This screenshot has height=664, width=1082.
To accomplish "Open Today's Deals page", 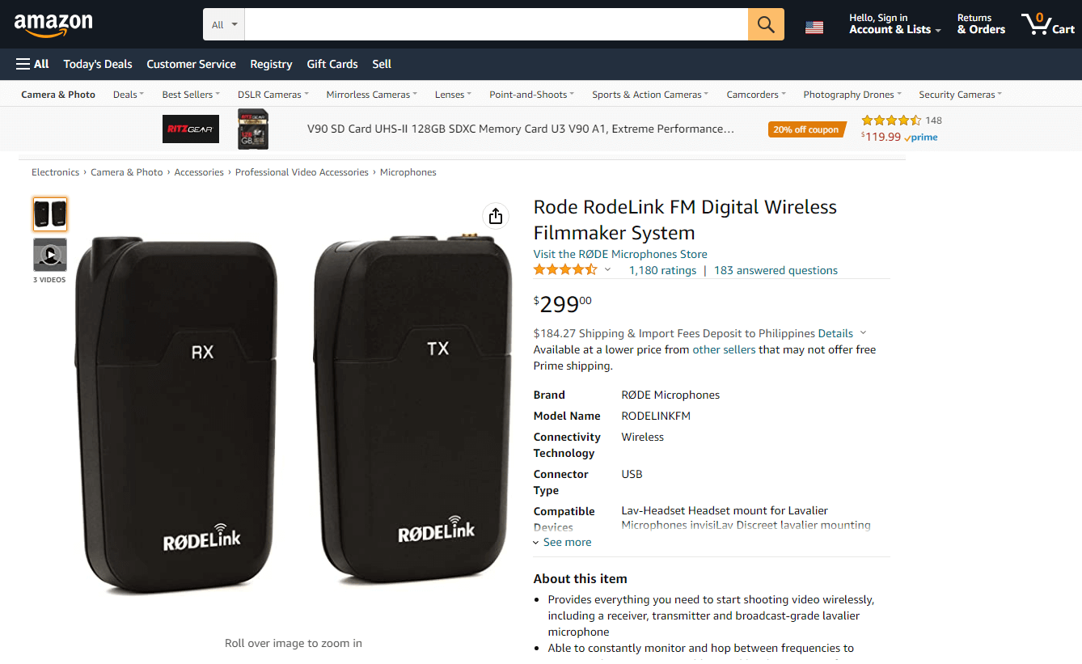I will (98, 64).
